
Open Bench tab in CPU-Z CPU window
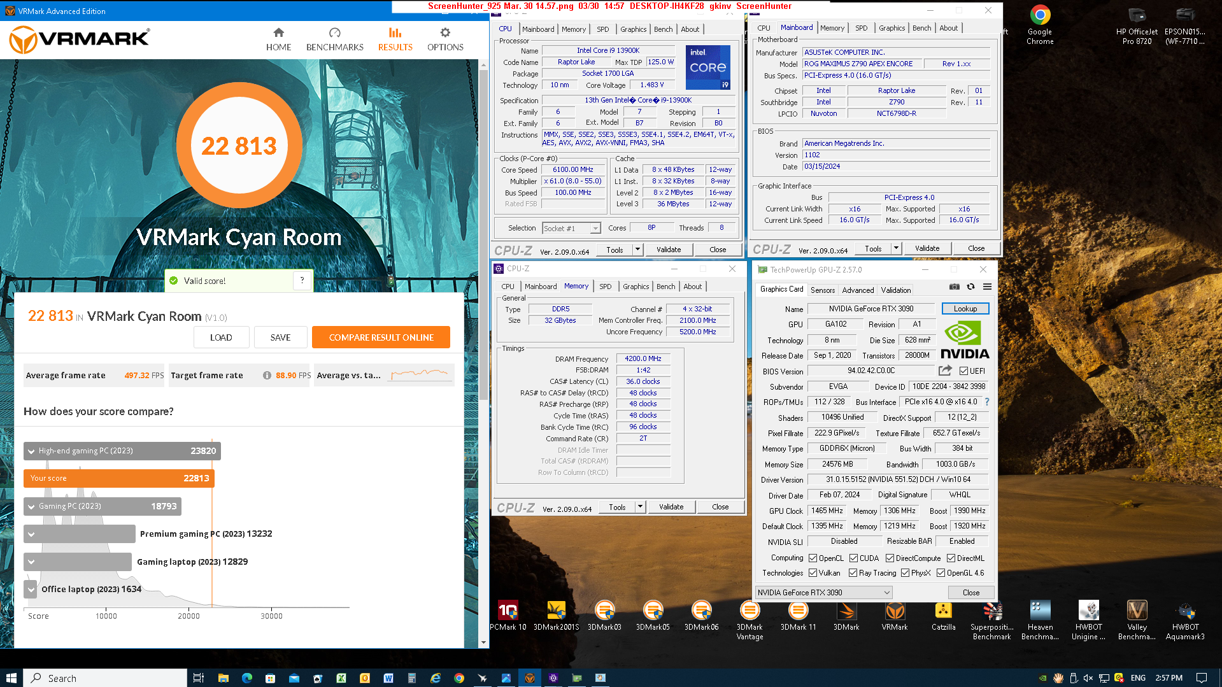[663, 29]
